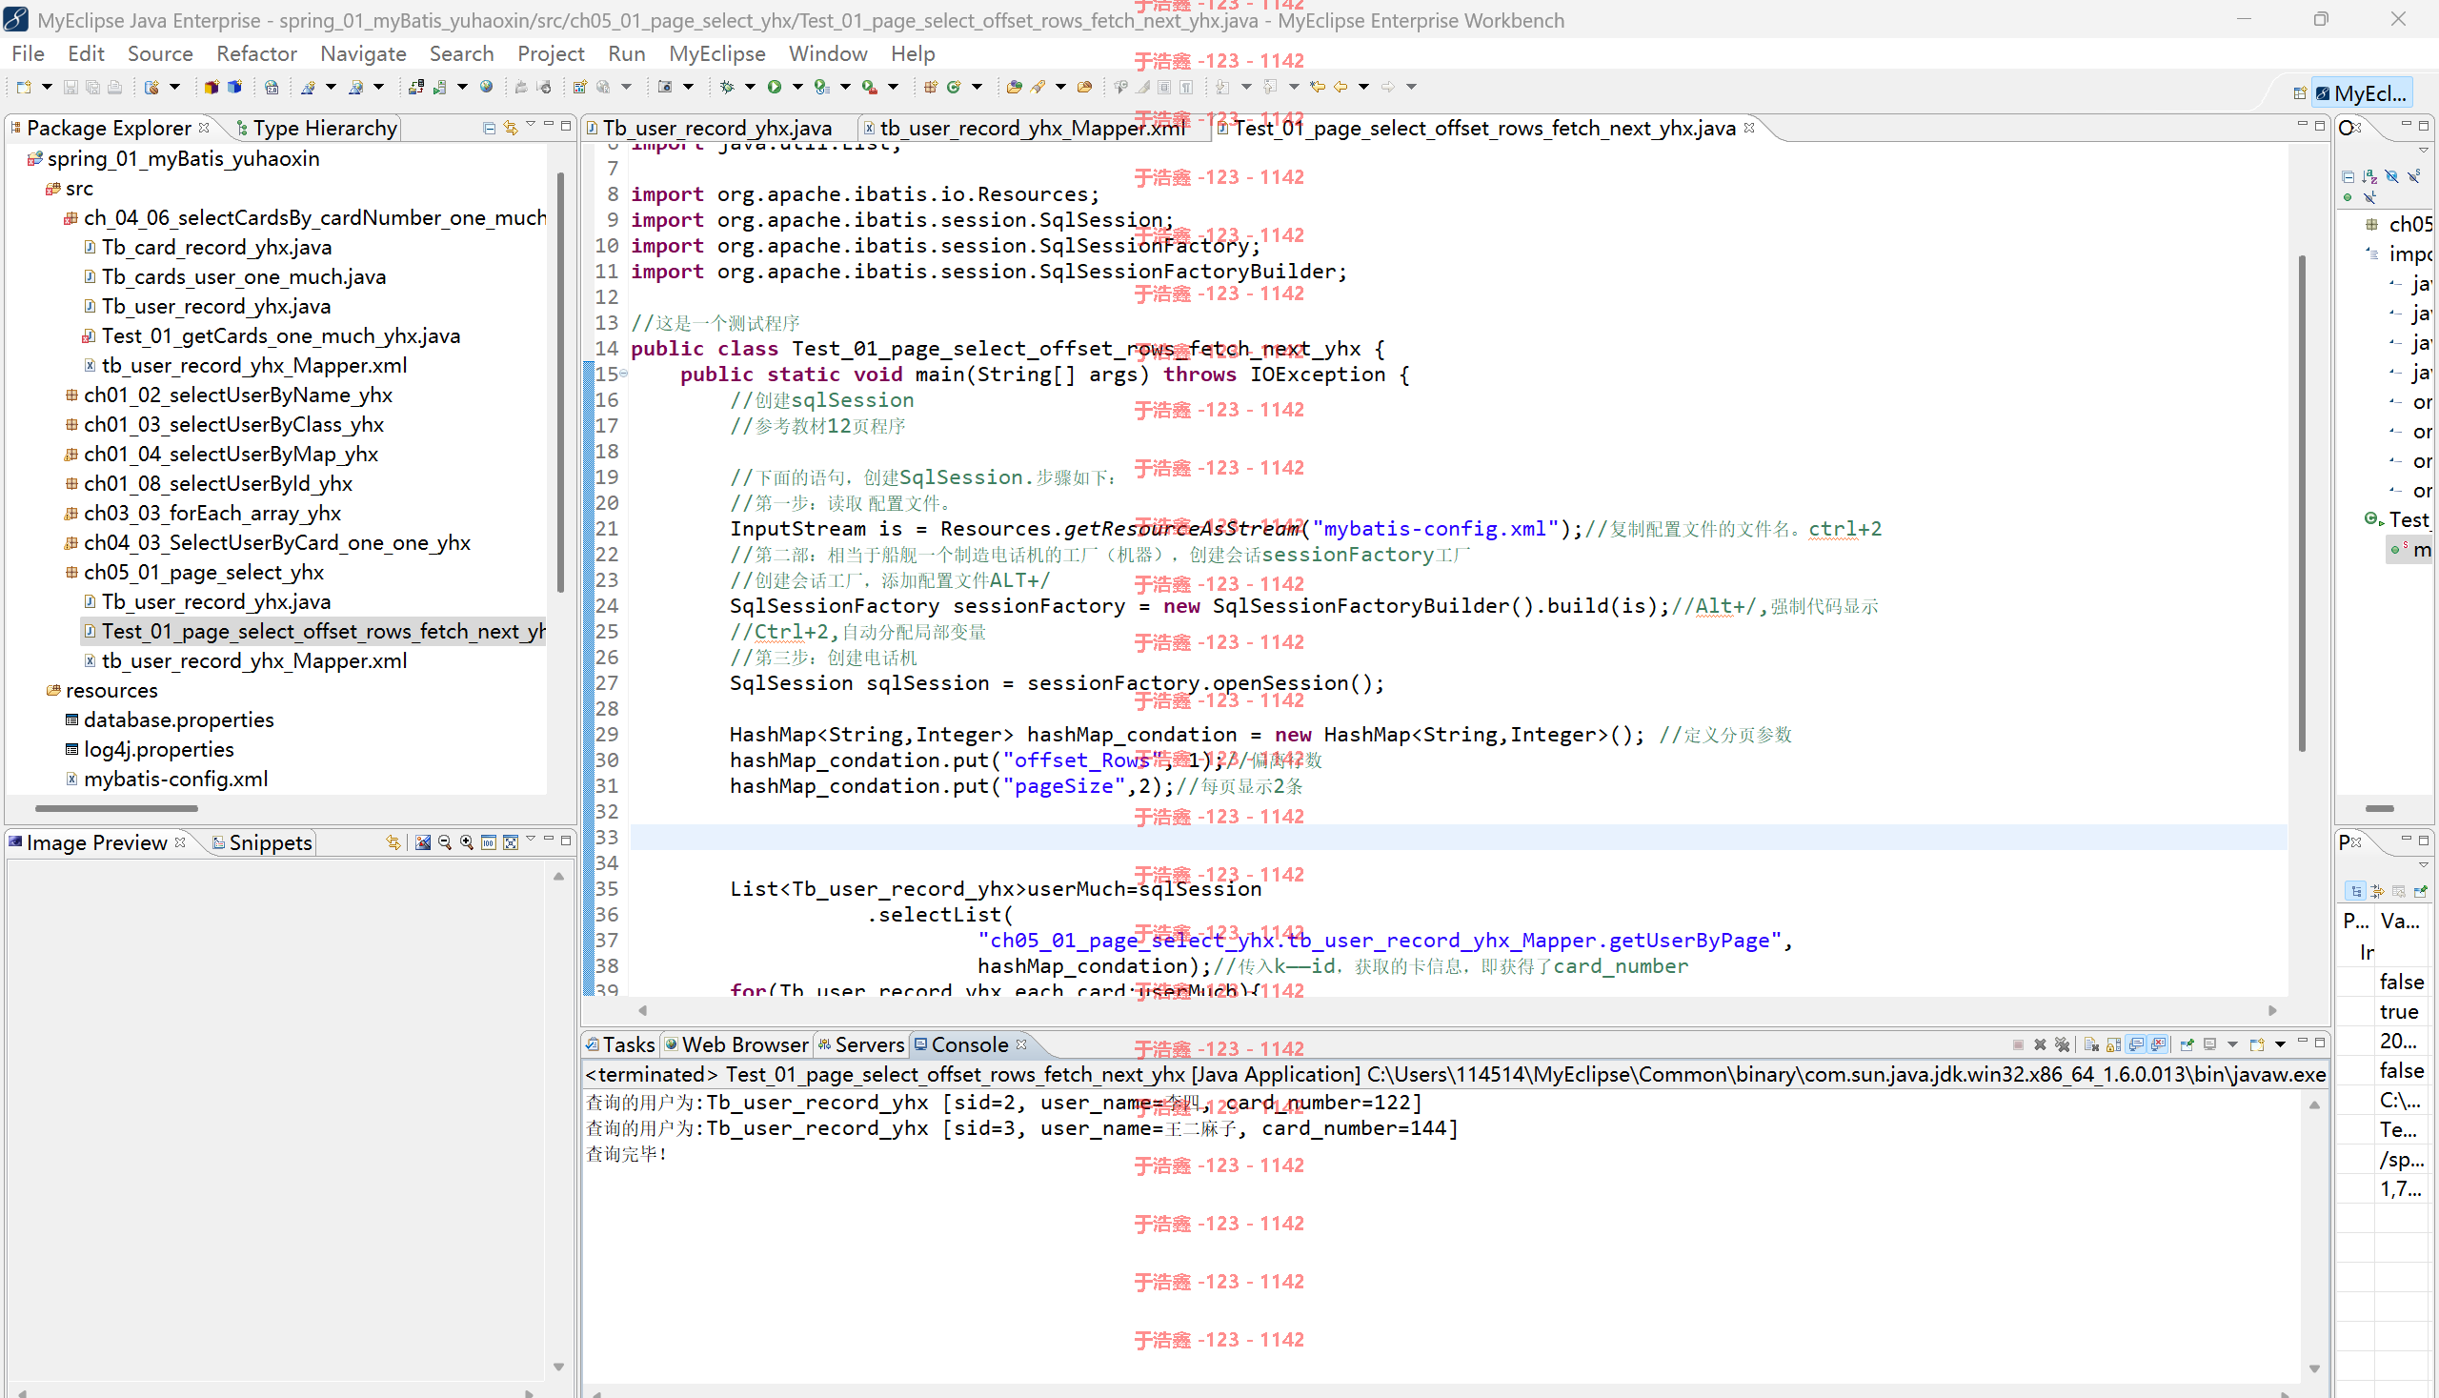Click the Zoom Out icon in Image Preview
Viewport: 2439px width, 1398px height.
[x=444, y=842]
